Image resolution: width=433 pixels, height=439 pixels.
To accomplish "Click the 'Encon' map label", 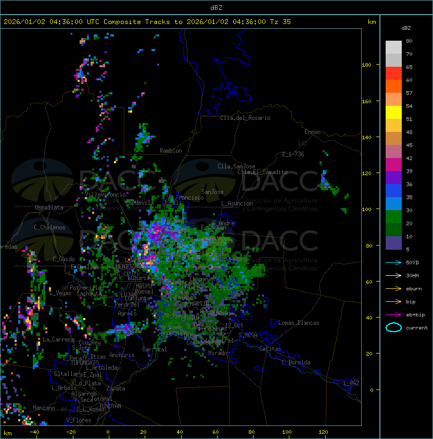I will click(x=313, y=132).
